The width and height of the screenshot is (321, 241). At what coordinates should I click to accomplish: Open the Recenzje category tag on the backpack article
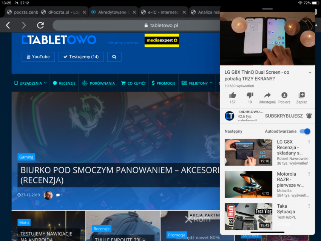point(102,229)
